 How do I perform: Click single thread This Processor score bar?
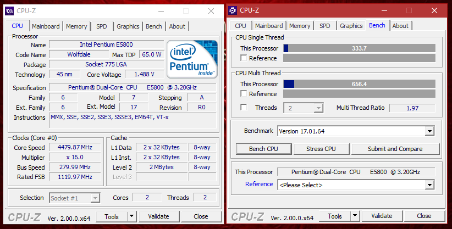pos(359,48)
